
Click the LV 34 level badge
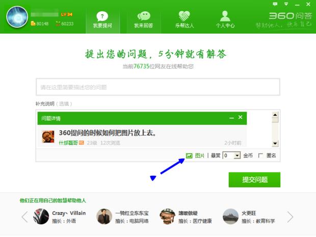[67, 14]
